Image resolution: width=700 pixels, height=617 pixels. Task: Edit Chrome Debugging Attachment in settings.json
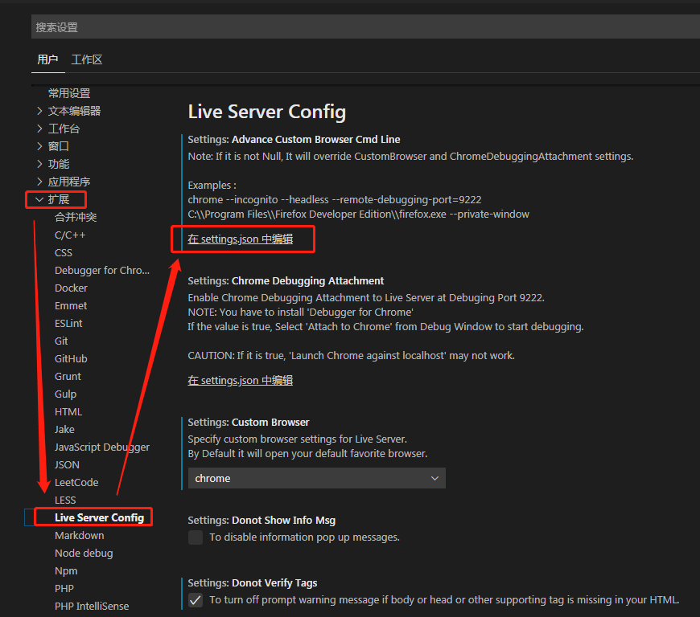(240, 379)
